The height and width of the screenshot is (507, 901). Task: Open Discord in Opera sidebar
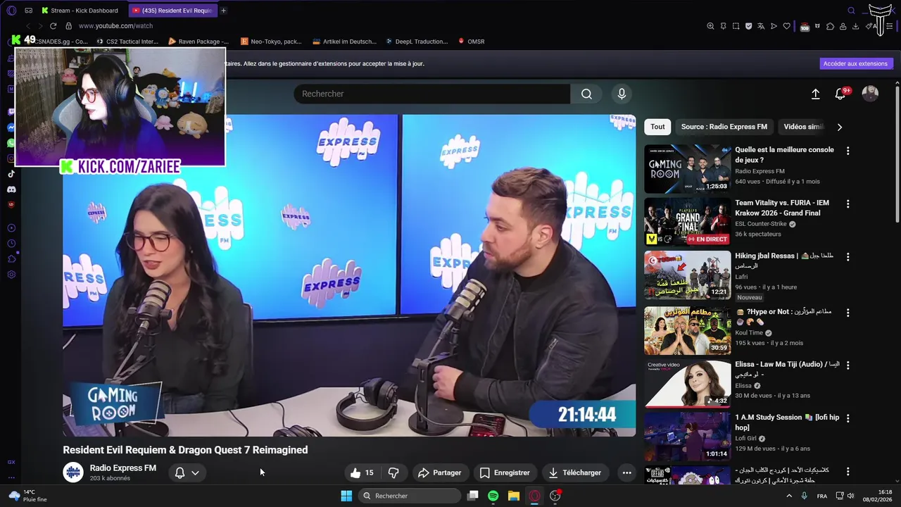click(11, 189)
